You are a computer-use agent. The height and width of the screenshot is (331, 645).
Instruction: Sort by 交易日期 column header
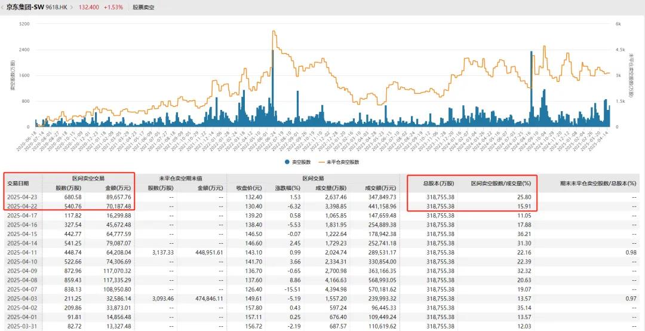[x=23, y=183]
